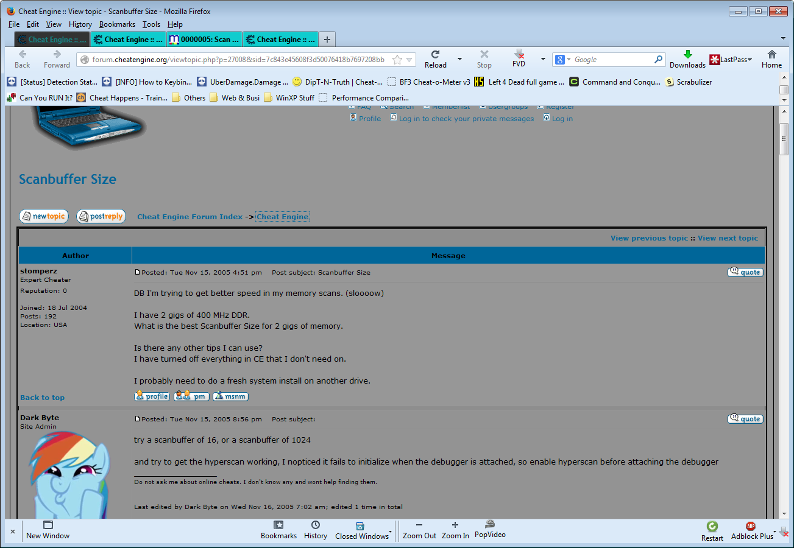Go to the next page with Forward
Screen dimensions: 794x548
pyautogui.click(x=57, y=58)
